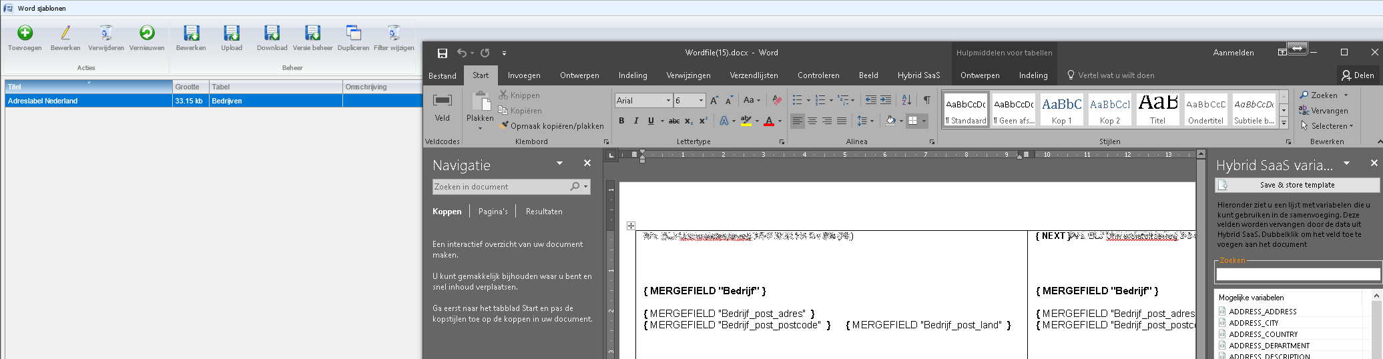Click the Filter wijzigen icon

394,33
